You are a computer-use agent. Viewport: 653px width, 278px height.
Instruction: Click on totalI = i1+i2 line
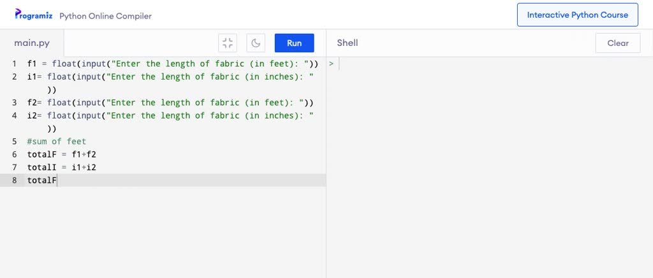(62, 167)
